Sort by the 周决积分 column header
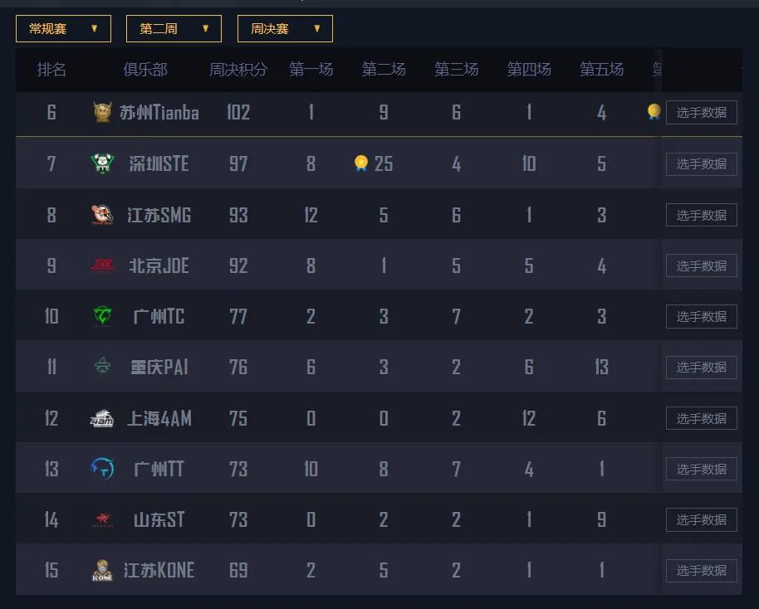This screenshot has height=609, width=759. click(x=238, y=70)
